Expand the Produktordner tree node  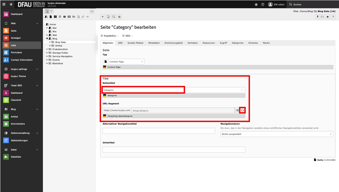pyautogui.click(x=48, y=49)
